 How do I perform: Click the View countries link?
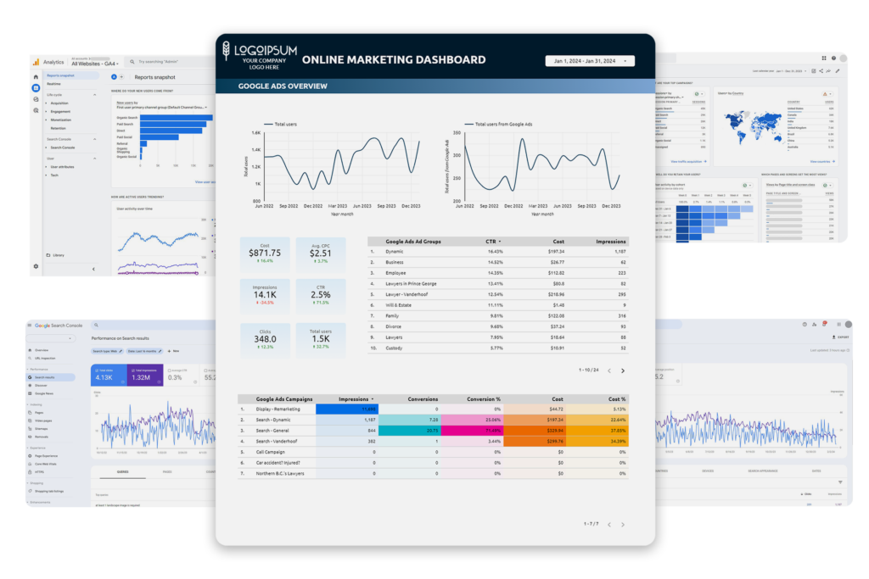tap(821, 161)
